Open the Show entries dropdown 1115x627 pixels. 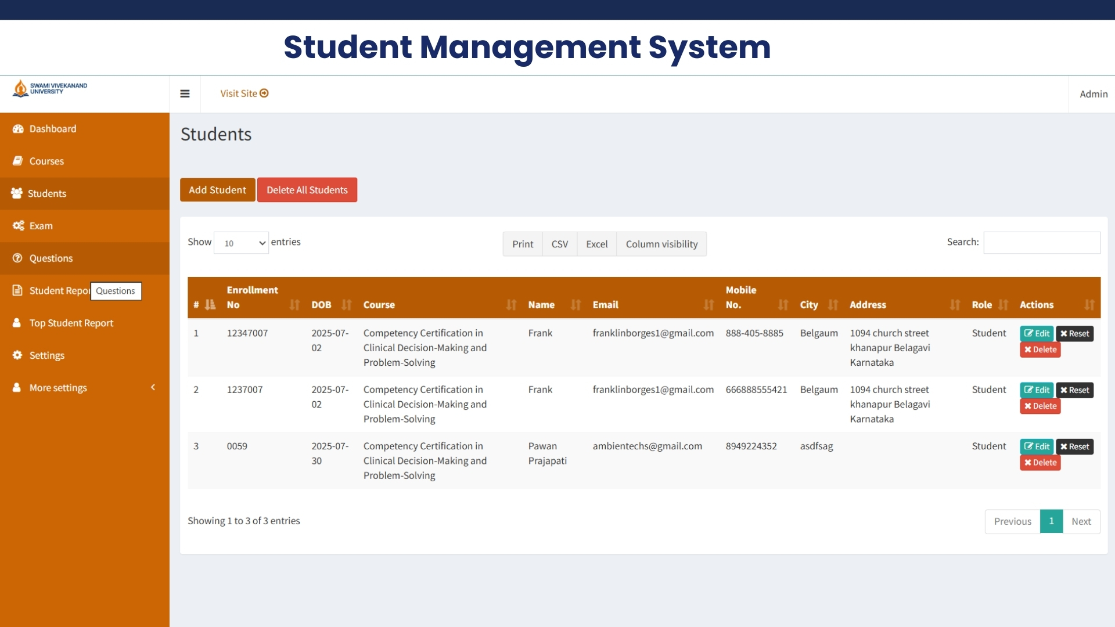[x=240, y=243]
